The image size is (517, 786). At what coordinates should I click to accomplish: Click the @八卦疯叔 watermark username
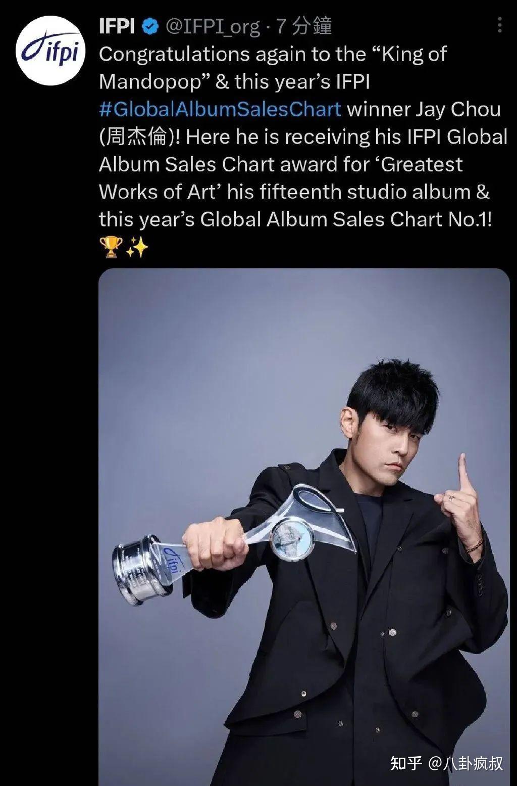pyautogui.click(x=466, y=763)
